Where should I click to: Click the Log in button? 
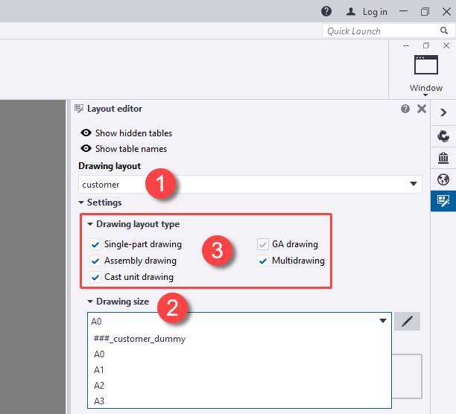pos(367,11)
